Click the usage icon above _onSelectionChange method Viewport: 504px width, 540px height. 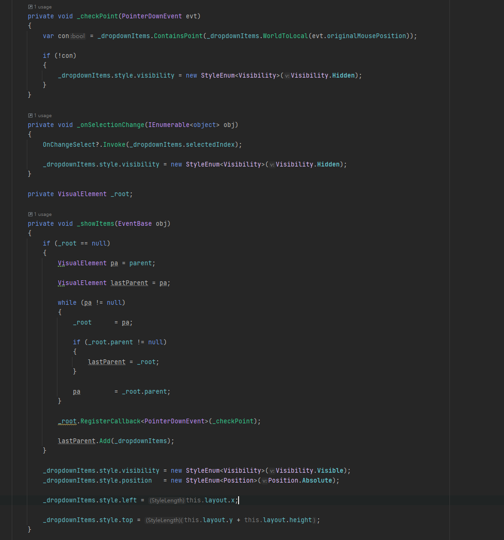(31, 115)
